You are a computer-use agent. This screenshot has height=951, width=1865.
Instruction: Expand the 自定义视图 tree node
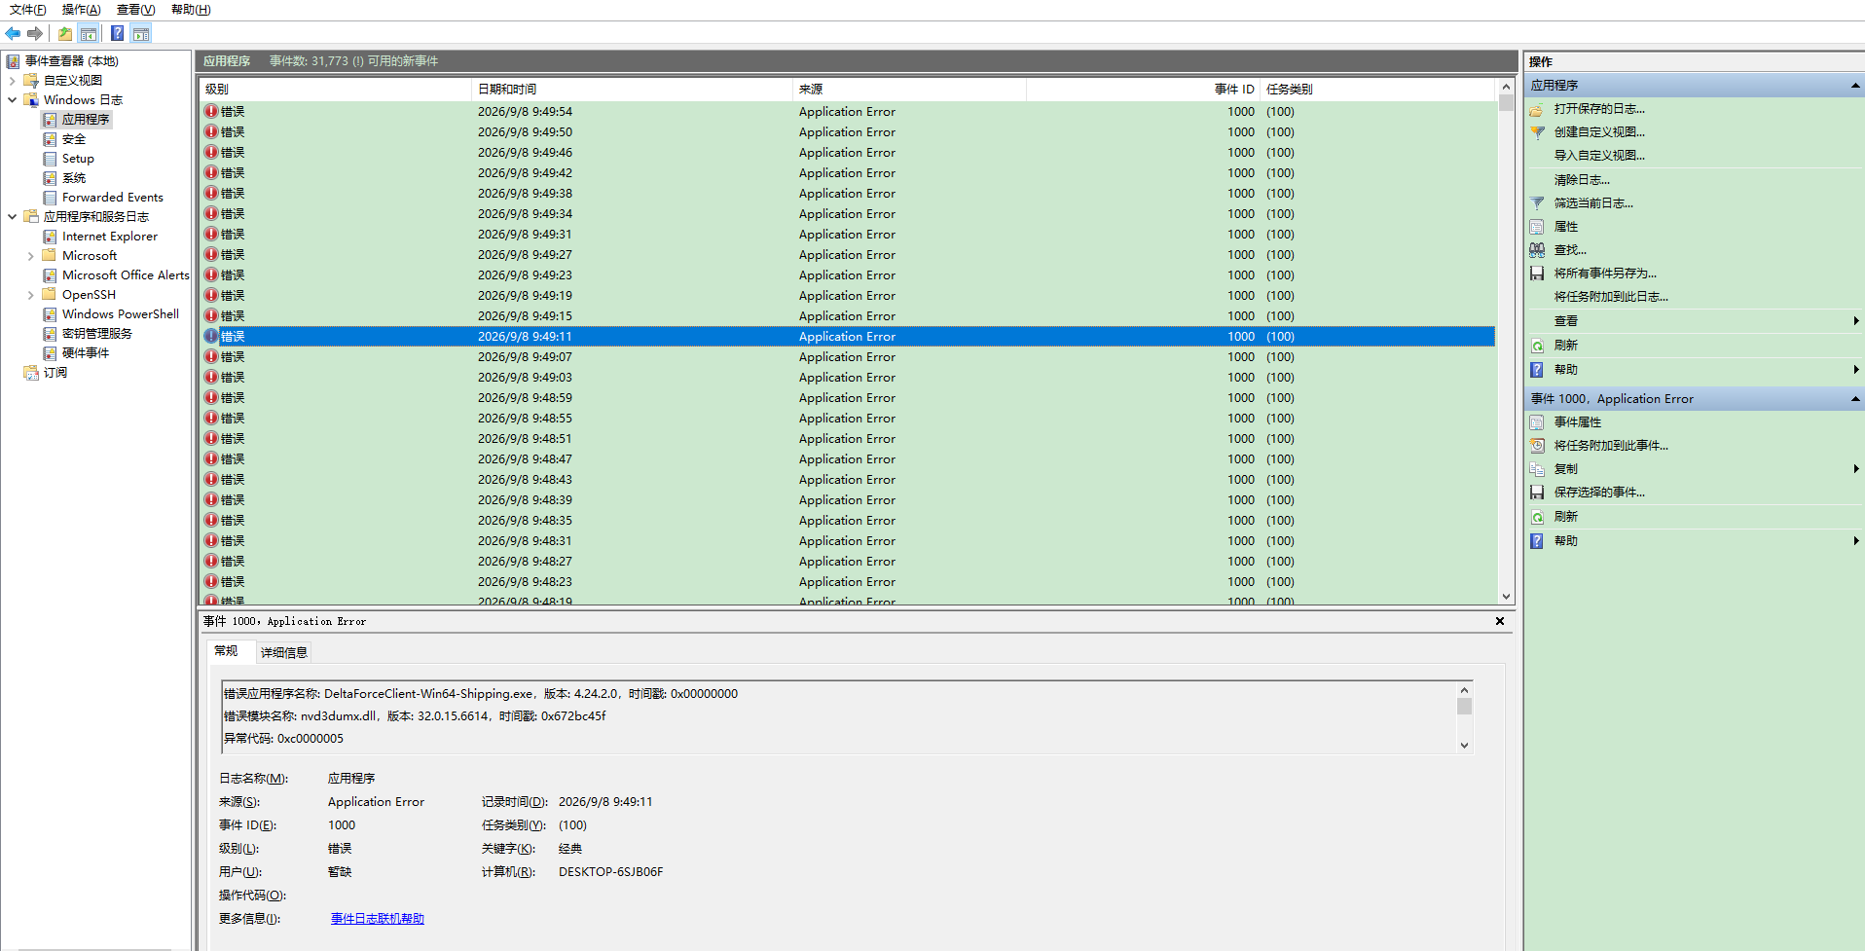pos(12,81)
